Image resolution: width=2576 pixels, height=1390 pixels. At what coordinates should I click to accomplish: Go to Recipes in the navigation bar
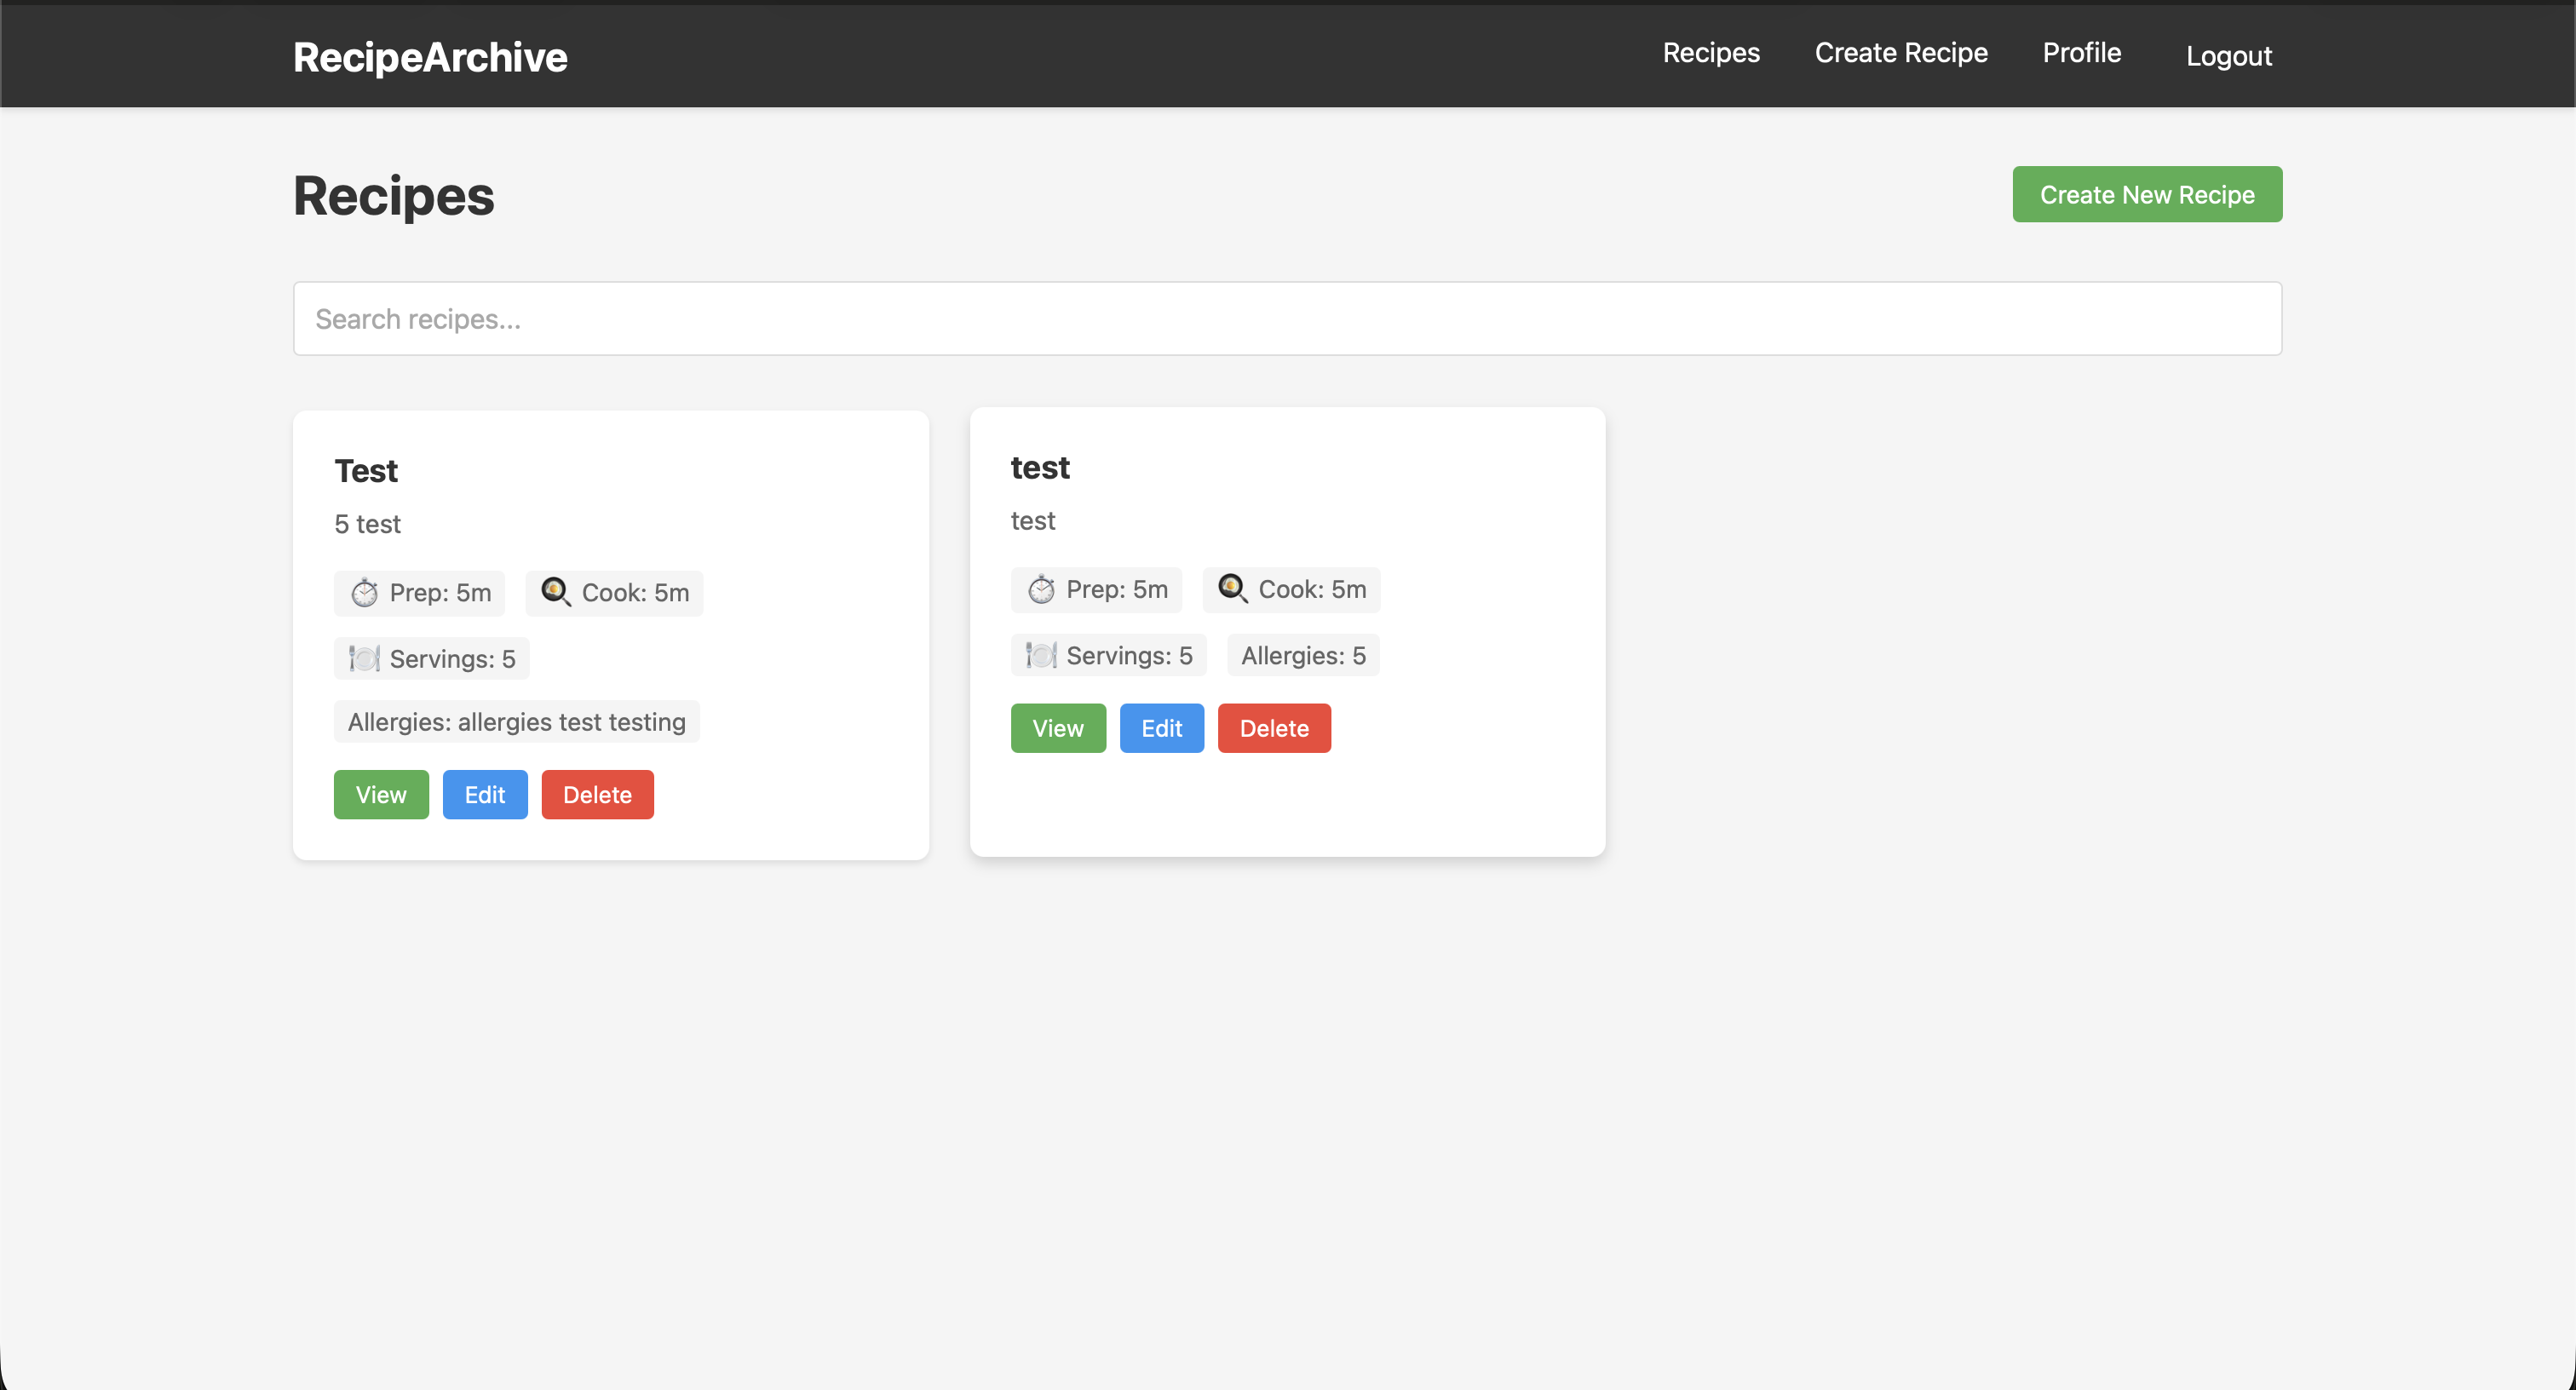click(1710, 53)
